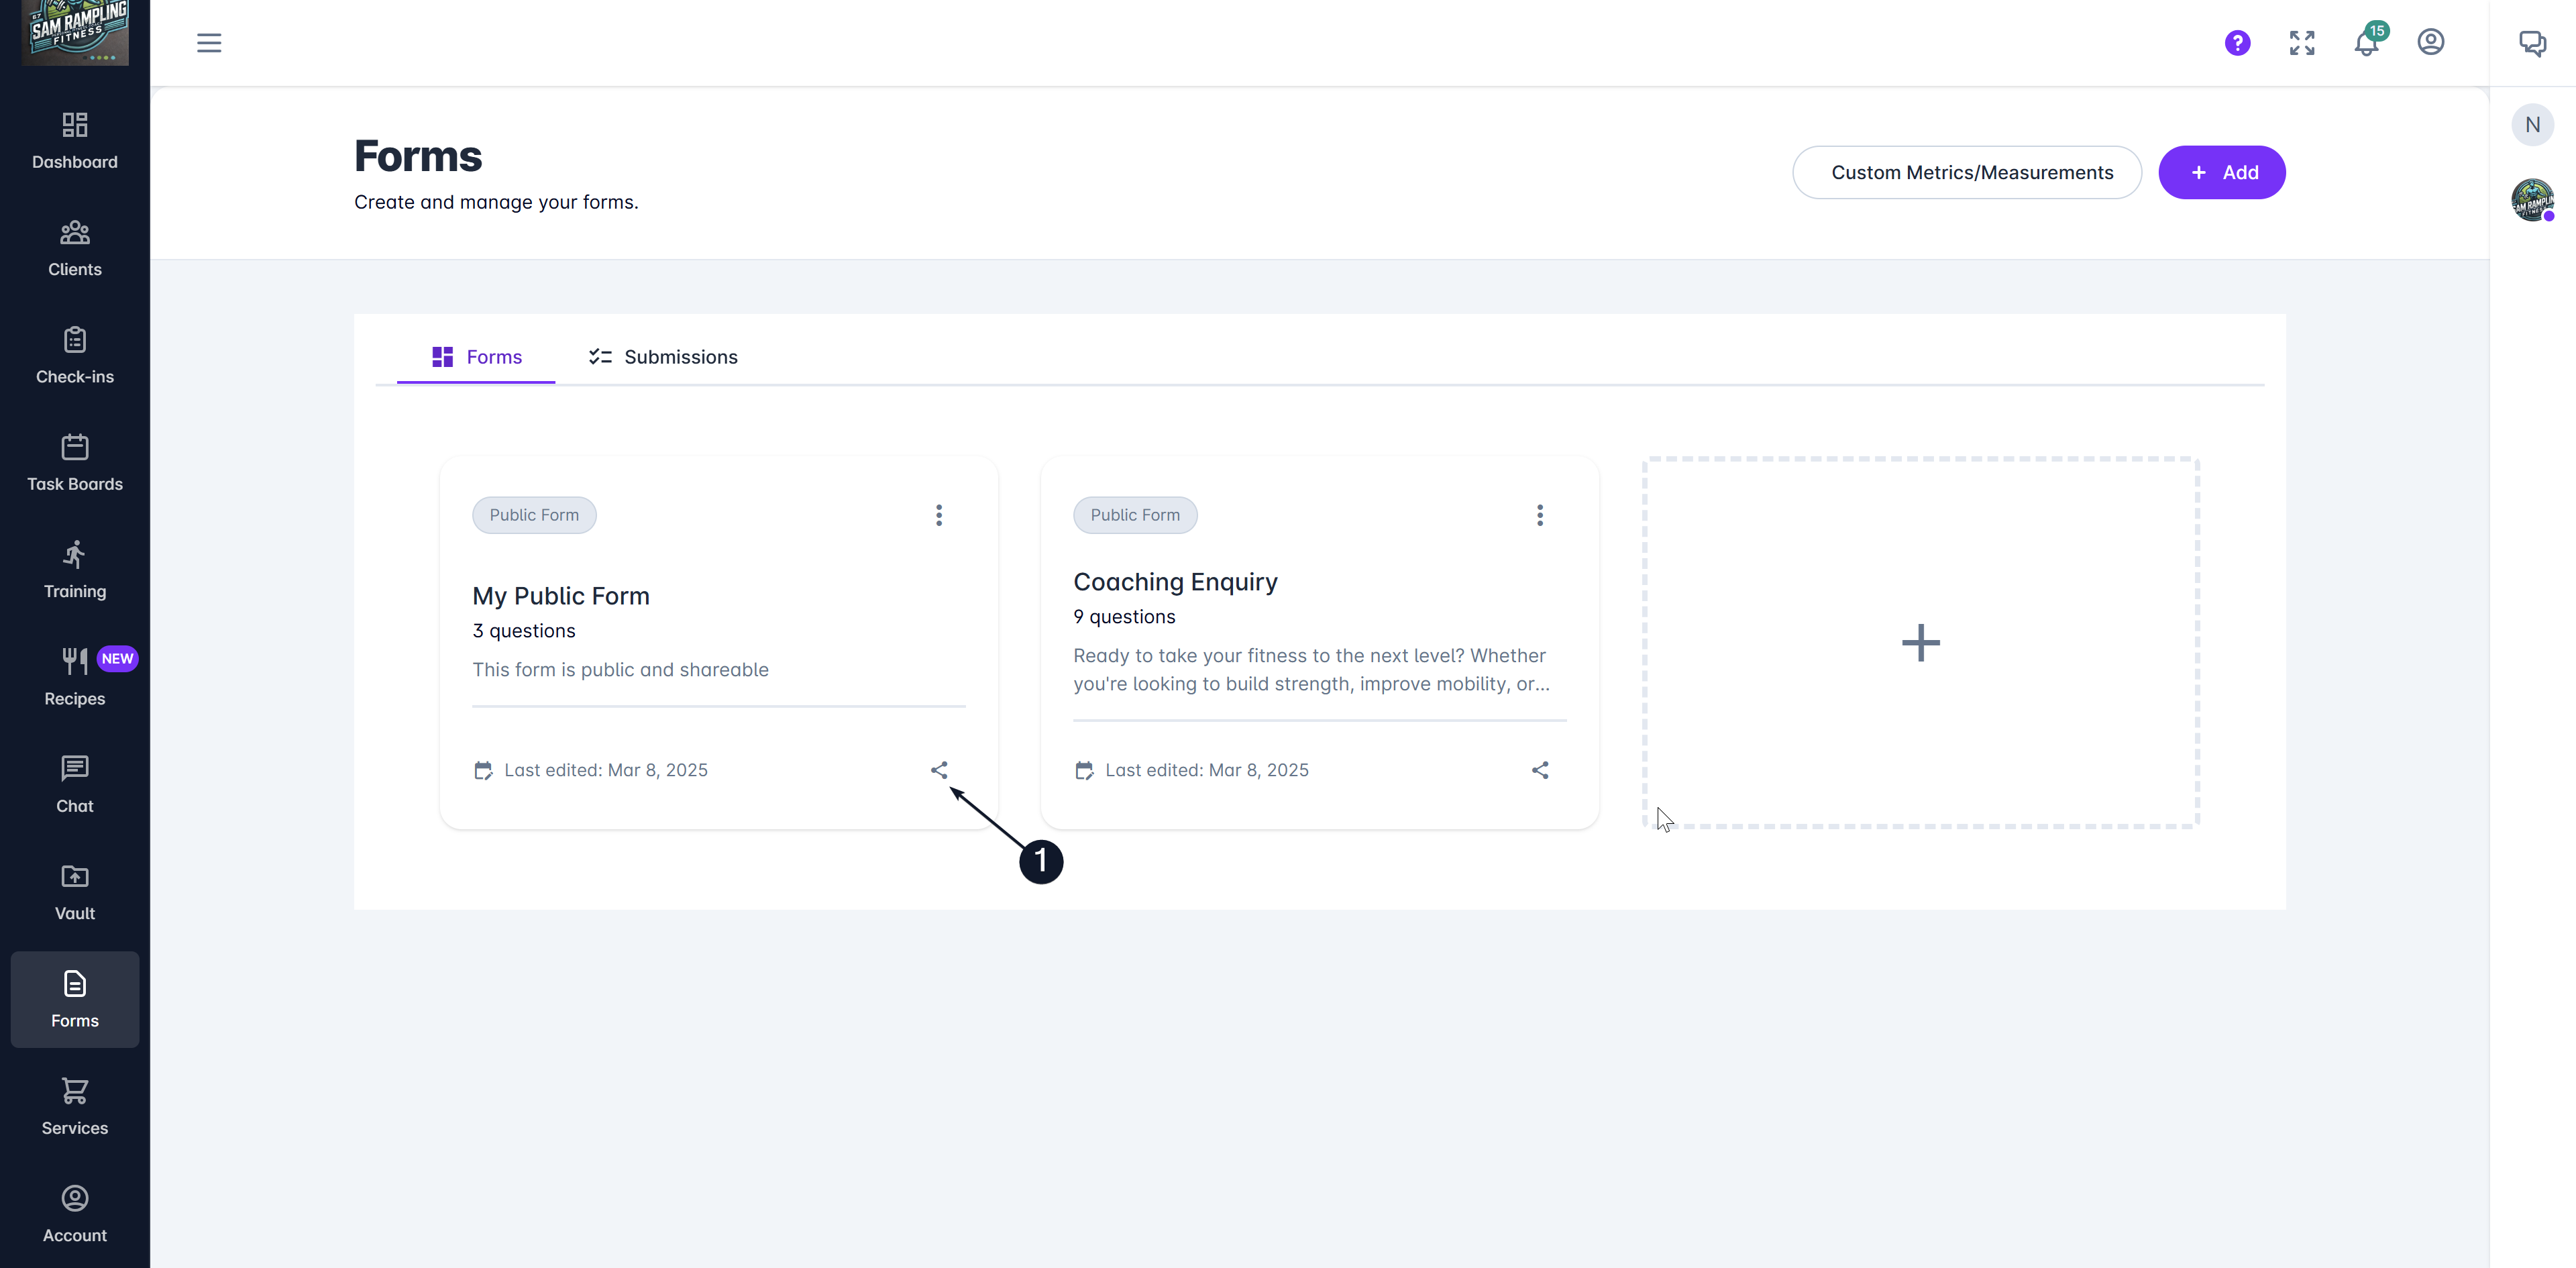Click the purple help question icon
This screenshot has width=2576, height=1268.
(2237, 43)
